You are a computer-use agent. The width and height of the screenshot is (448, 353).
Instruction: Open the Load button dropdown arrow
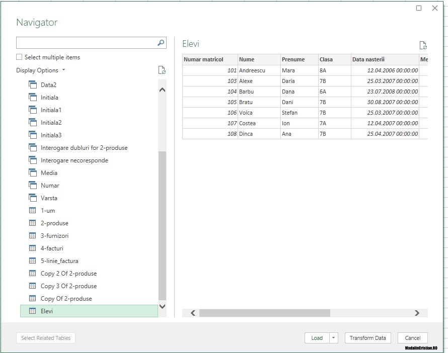point(333,338)
